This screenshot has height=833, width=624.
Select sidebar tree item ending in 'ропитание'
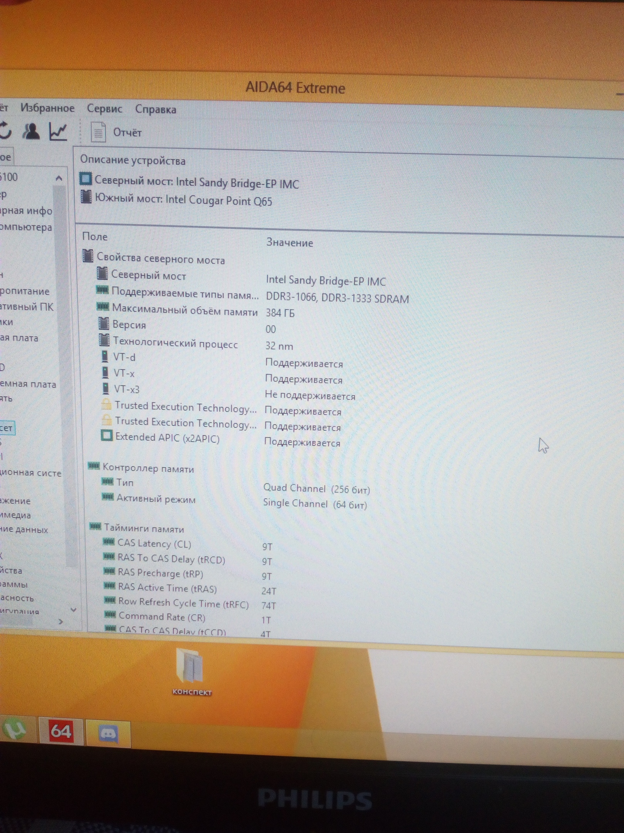(x=25, y=291)
